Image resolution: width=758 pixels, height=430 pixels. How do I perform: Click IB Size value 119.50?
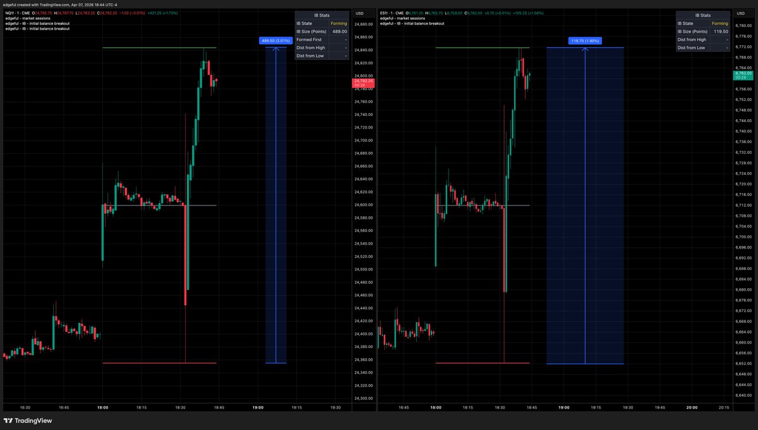pyautogui.click(x=720, y=31)
